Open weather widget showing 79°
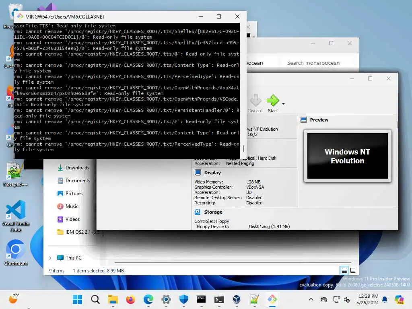Screen dimensions: 412x309 pyautogui.click(x=14, y=299)
